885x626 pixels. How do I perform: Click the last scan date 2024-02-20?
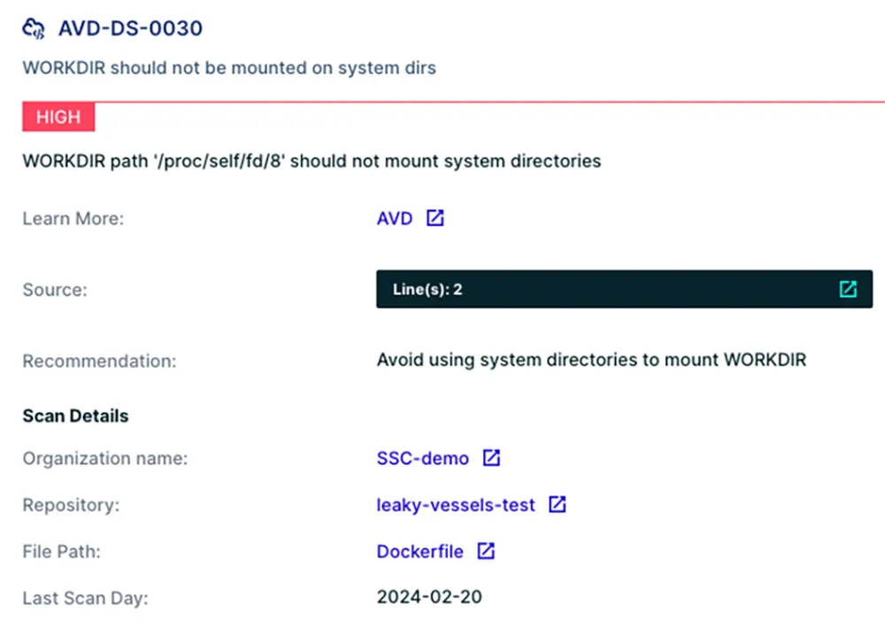429,597
